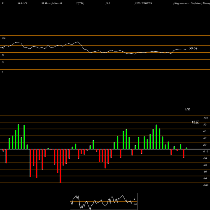Click the MR axis label -100
This screenshot has width=210, height=210.
click(206, 185)
